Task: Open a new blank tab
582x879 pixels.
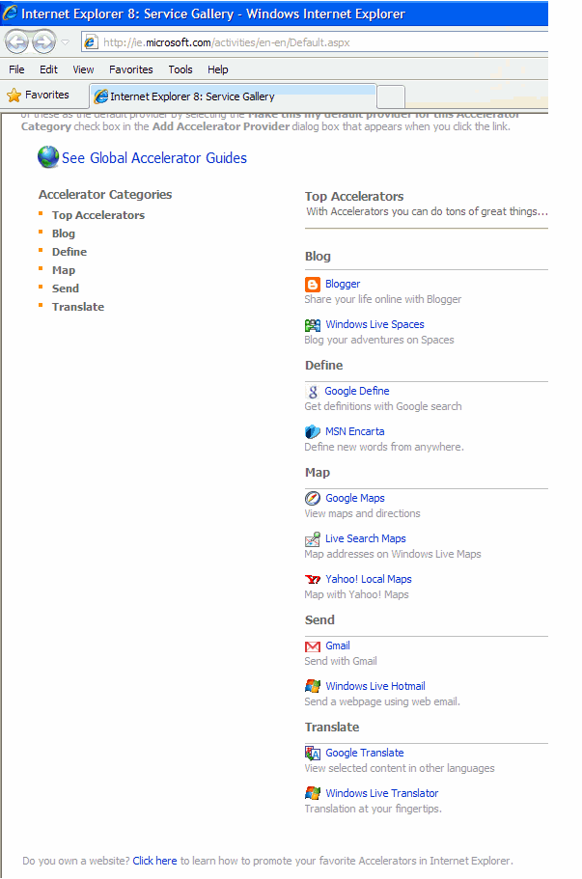Action: click(x=391, y=97)
